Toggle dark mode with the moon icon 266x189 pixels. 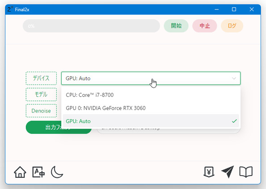(x=57, y=172)
